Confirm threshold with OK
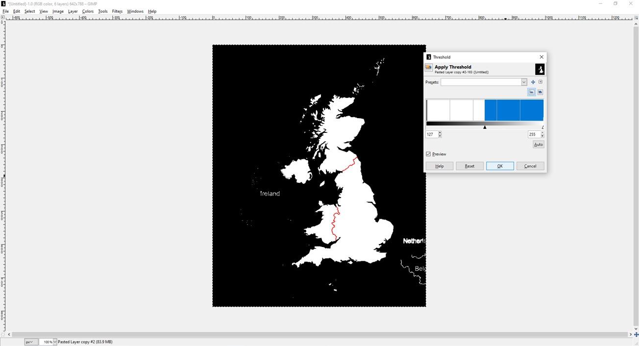 click(x=500, y=166)
